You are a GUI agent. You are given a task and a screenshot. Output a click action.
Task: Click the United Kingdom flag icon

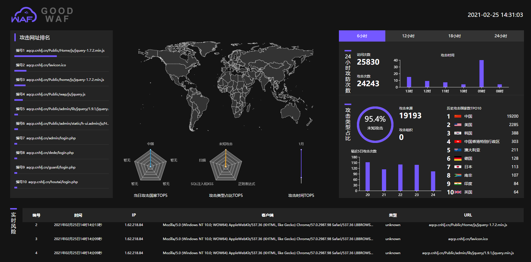click(458, 192)
